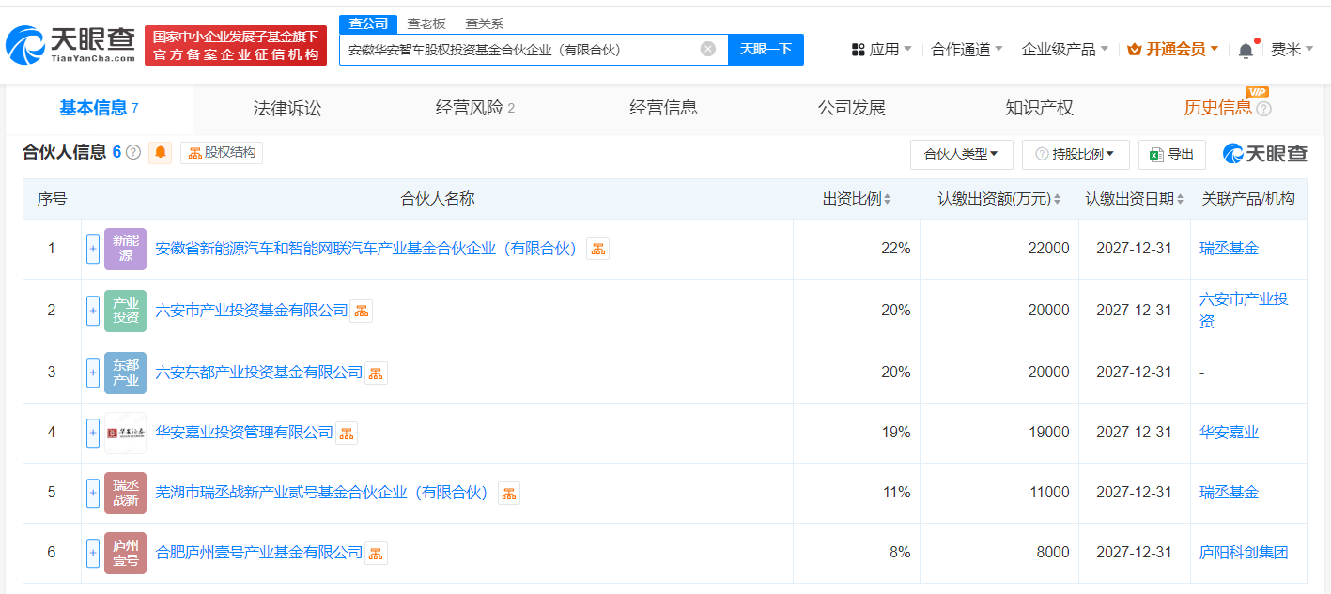Screen dimensions: 1331x594
Task: Select the 公司发展 tab
Action: (852, 109)
